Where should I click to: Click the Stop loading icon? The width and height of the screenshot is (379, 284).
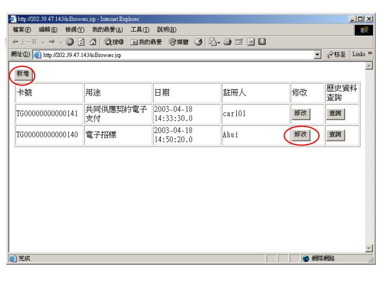(70, 42)
